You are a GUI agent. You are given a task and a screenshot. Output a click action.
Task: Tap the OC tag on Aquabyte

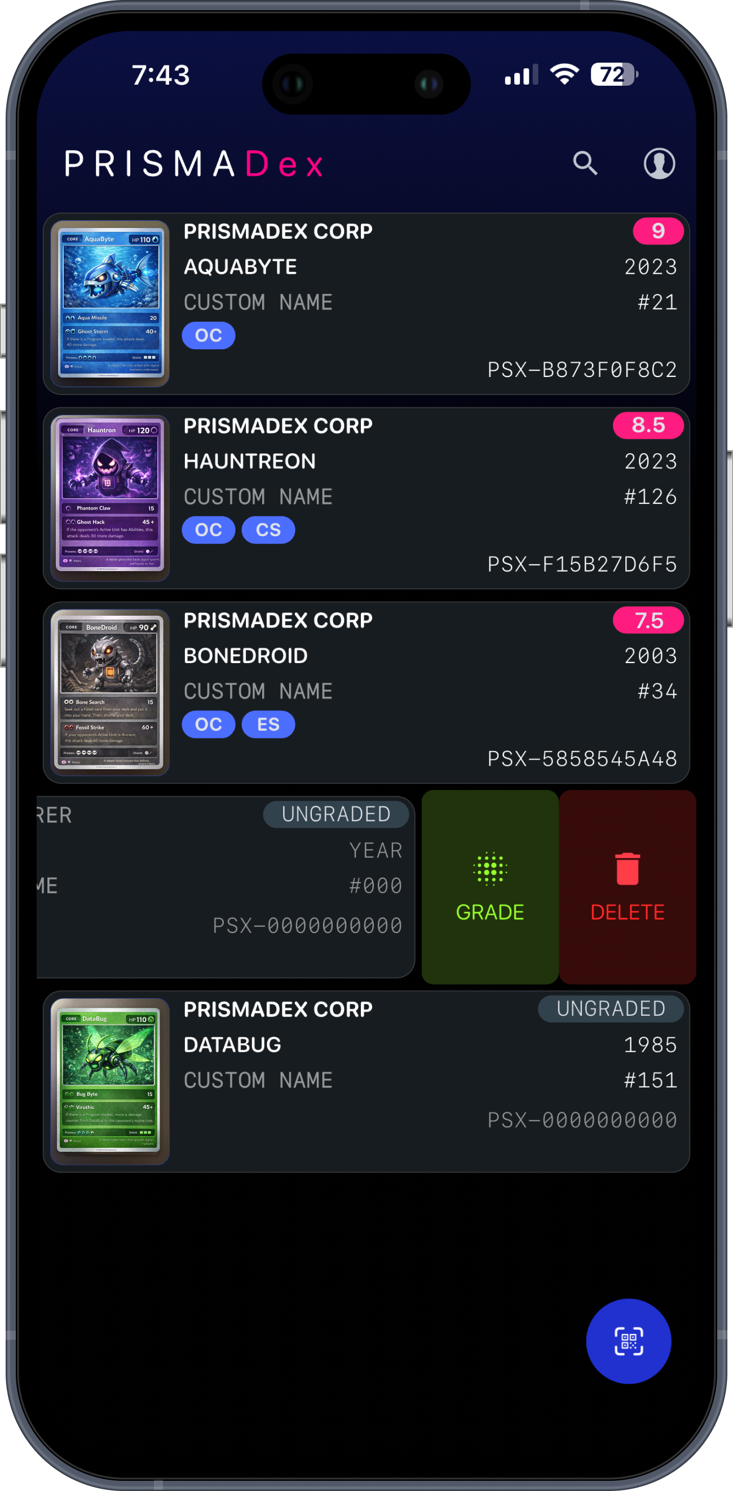tap(208, 335)
